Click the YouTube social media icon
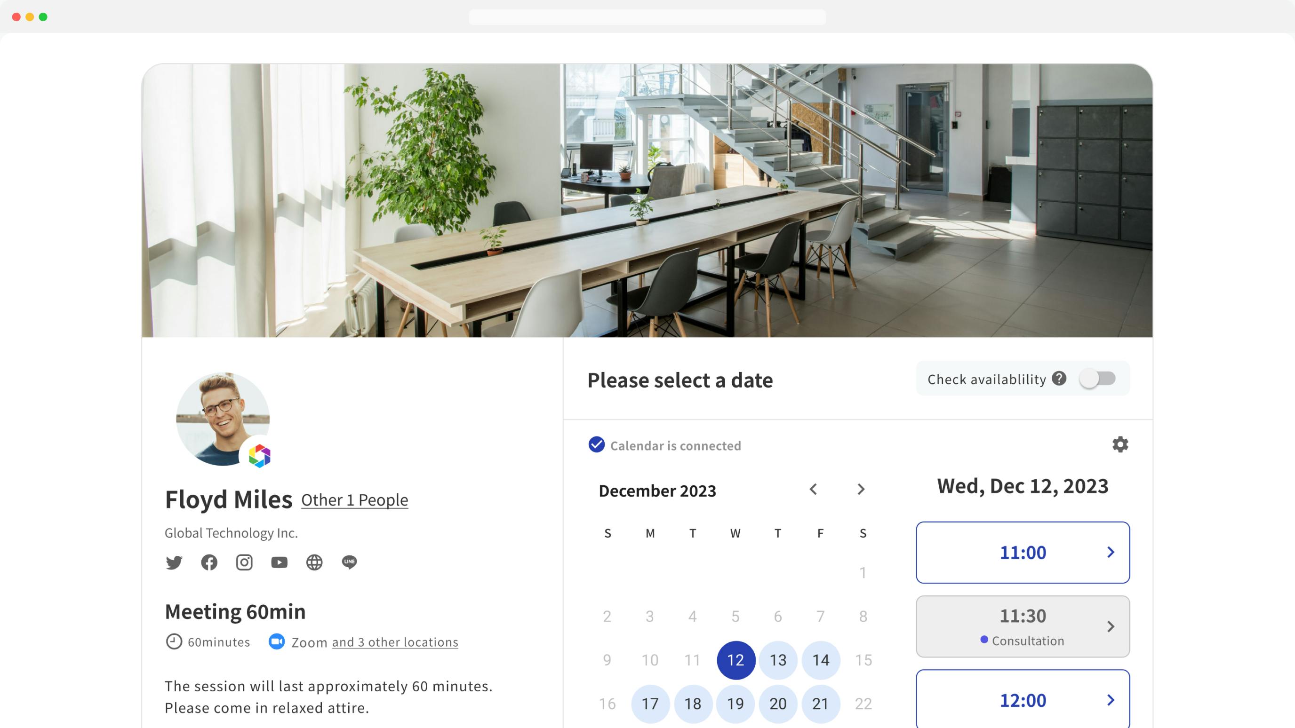 [x=279, y=561]
